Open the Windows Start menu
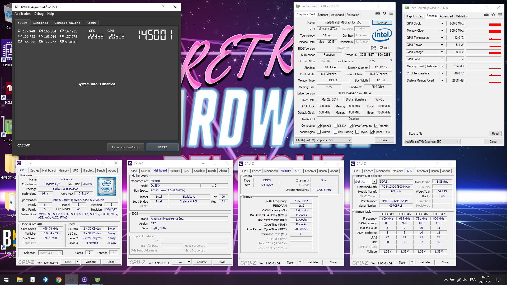 (6, 280)
